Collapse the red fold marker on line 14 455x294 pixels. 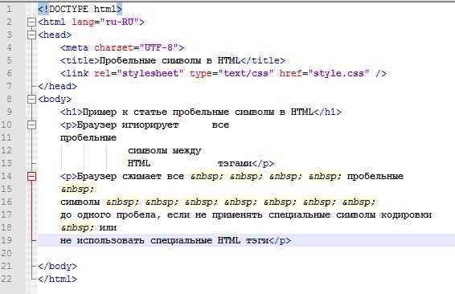31,176
